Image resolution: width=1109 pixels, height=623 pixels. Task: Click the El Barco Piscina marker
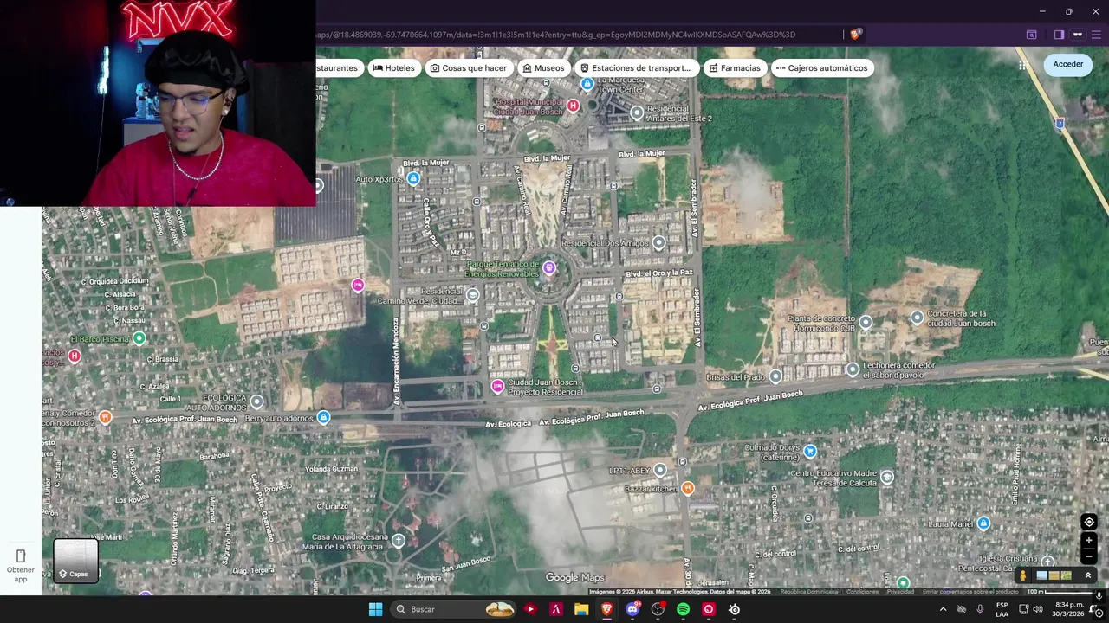[139, 338]
